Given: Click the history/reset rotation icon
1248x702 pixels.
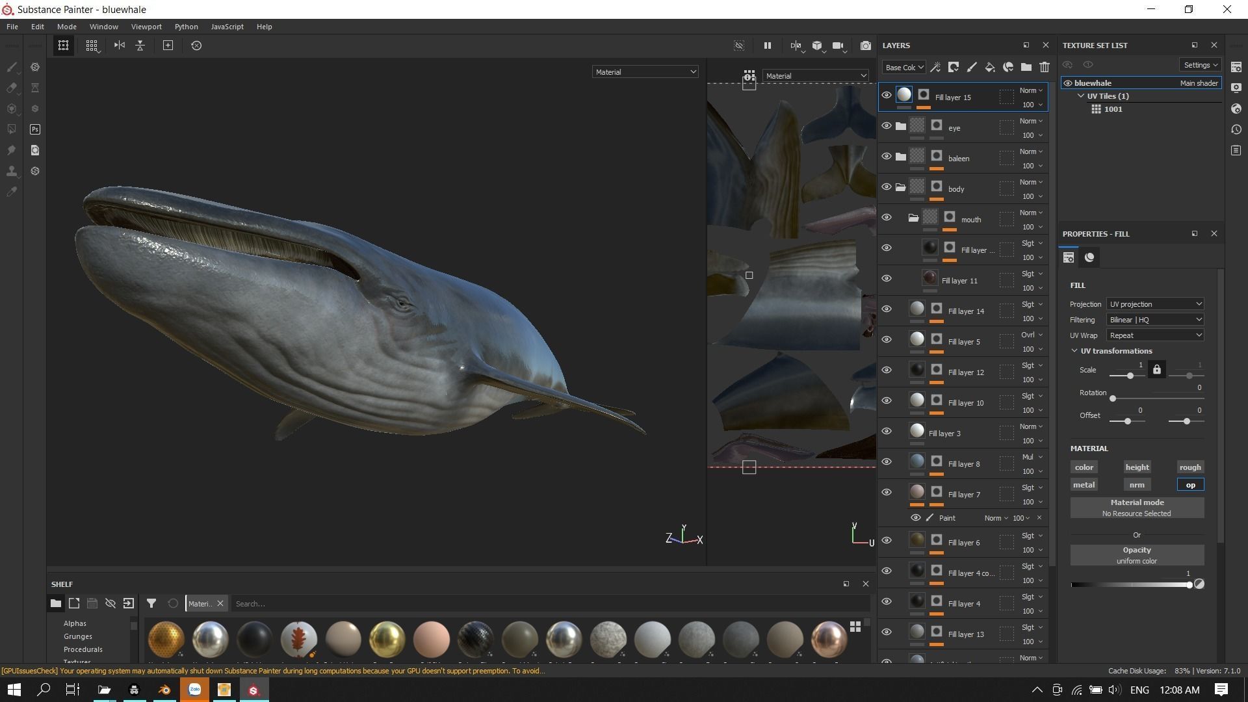Looking at the screenshot, I should tap(196, 45).
